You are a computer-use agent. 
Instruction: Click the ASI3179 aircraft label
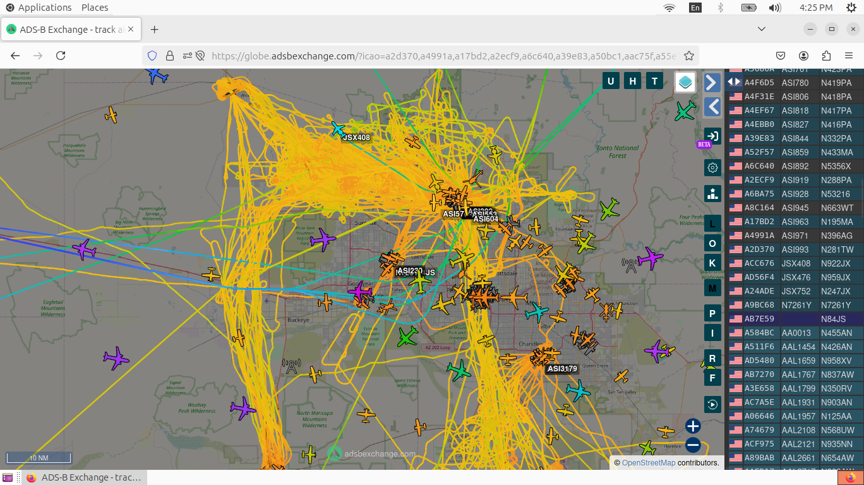(562, 369)
